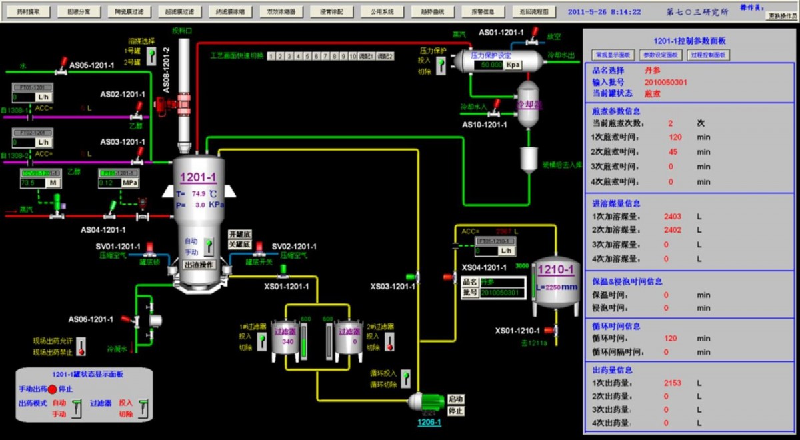Toggle the 循环投入/循环切除 switch
The width and height of the screenshot is (800, 440).
pos(405,378)
